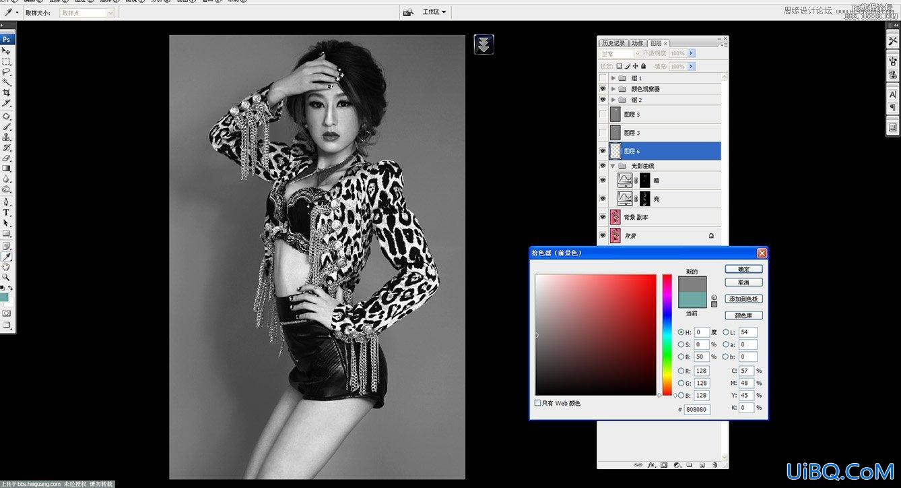The image size is (901, 488).
Task: Click the 添加到色板 button
Action: [744, 299]
